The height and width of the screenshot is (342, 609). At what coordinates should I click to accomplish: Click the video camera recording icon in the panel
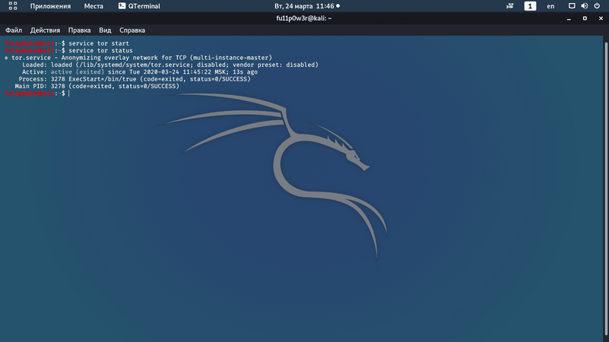(x=510, y=6)
